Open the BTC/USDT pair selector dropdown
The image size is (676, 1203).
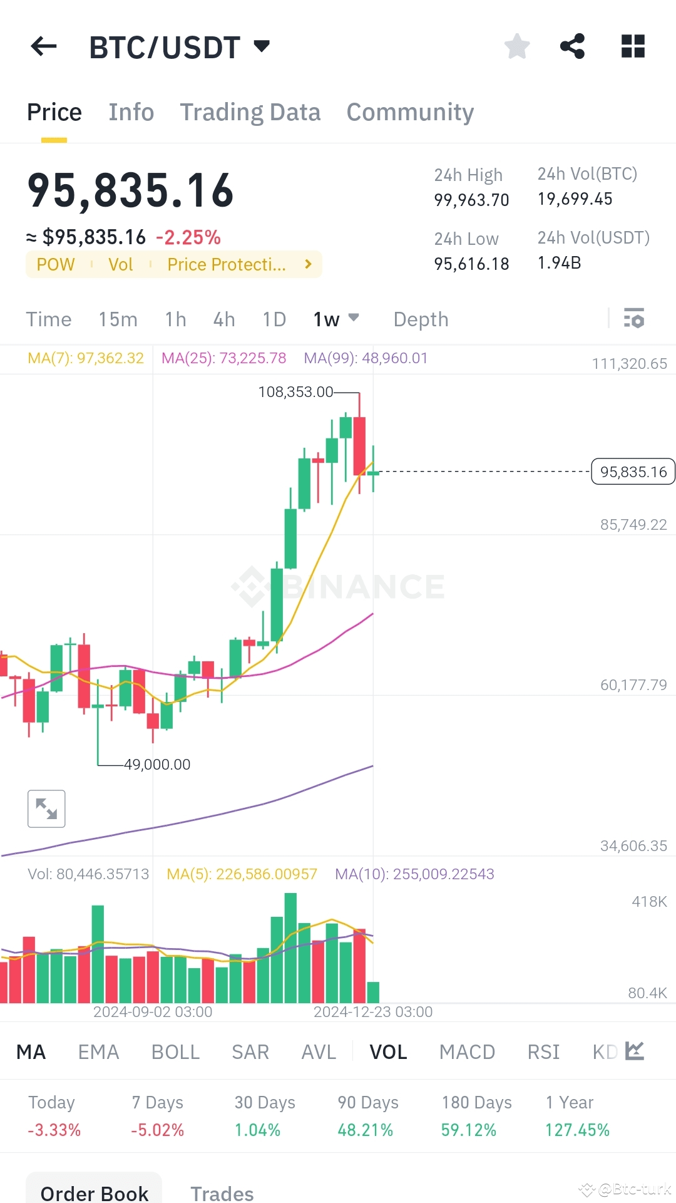coord(262,46)
